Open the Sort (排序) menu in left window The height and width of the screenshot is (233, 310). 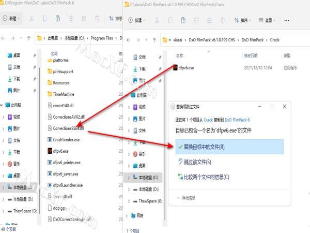coord(115,19)
